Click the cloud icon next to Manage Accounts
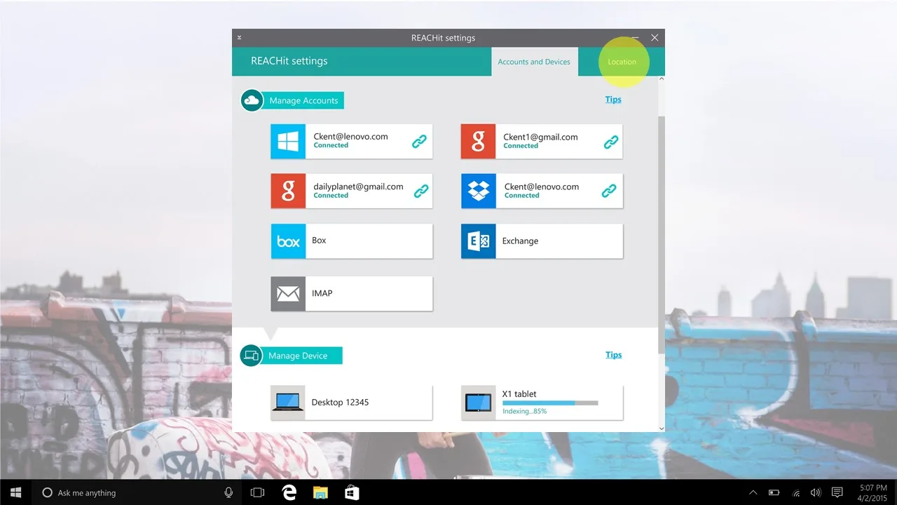The image size is (897, 505). coord(252,100)
